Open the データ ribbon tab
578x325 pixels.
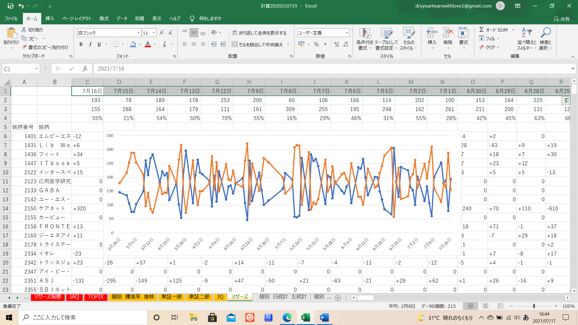[122, 19]
